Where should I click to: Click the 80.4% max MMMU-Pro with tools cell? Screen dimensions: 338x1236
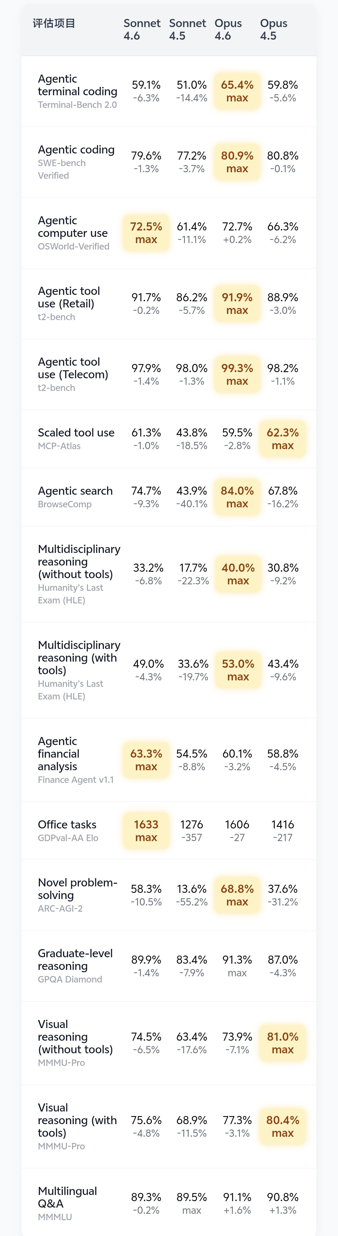pos(283,1127)
